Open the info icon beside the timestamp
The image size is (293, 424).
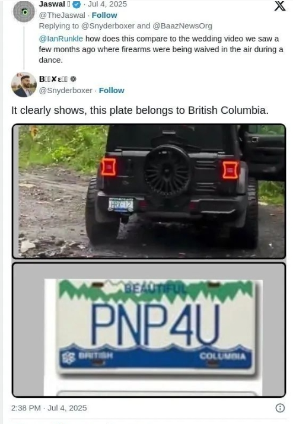point(280,408)
